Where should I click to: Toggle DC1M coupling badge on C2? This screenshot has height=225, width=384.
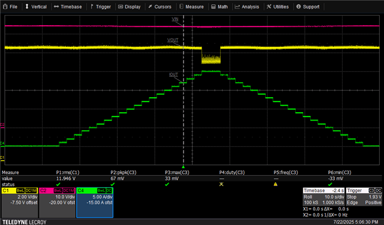(68, 190)
